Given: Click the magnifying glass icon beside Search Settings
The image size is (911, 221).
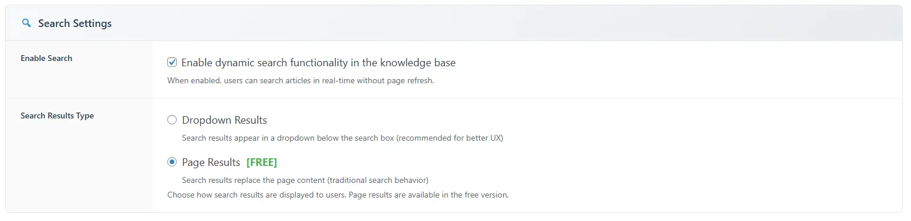Looking at the screenshot, I should pos(26,23).
